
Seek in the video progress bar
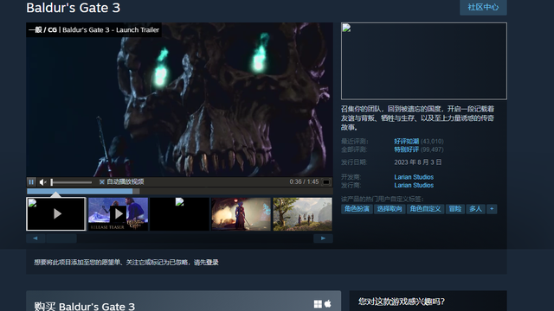(179, 191)
